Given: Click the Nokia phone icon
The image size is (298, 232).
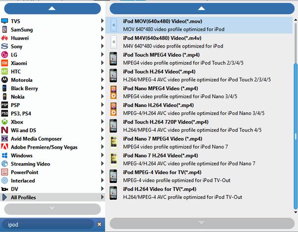Looking at the screenshot, I should tap(4, 97).
